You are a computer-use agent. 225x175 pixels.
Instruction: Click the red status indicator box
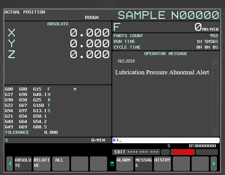point(183,152)
